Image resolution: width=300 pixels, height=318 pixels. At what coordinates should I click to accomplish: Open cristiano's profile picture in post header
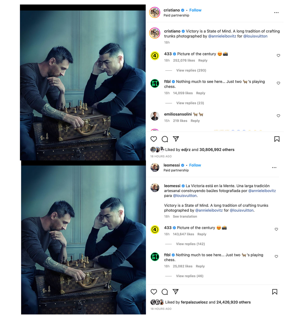155,12
